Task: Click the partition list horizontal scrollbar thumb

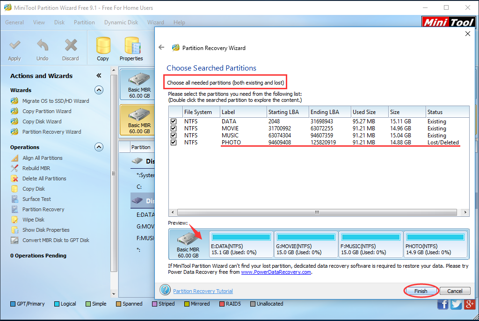Action: click(x=317, y=212)
